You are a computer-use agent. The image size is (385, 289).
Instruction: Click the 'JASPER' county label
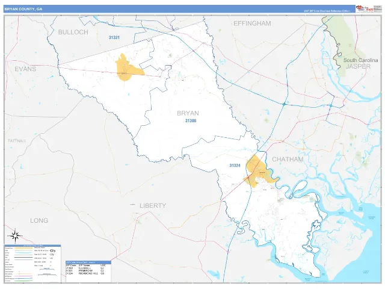point(359,66)
